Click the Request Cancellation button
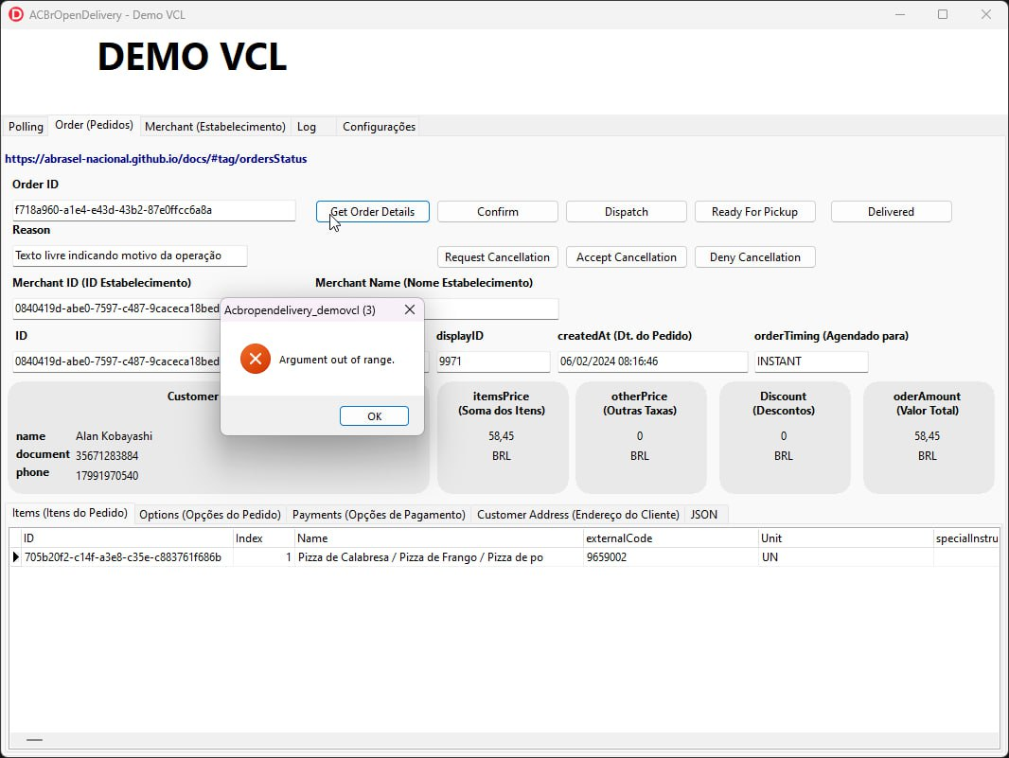 [498, 256]
